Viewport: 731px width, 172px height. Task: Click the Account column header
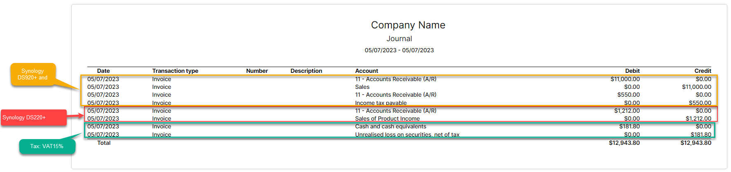(367, 71)
